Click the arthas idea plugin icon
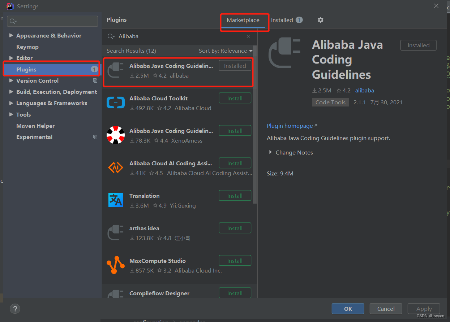Viewport: 450px width, 322px height. [116, 233]
